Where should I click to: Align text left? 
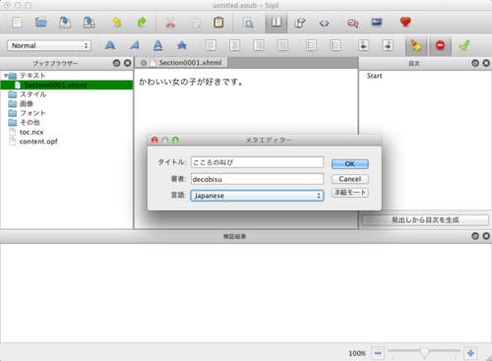pos(211,45)
